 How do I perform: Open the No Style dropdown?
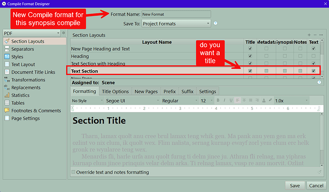[87, 101]
